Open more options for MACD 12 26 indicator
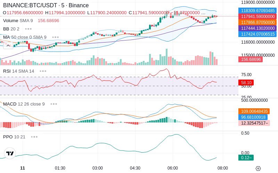This screenshot has height=173, width=278. 54,104
